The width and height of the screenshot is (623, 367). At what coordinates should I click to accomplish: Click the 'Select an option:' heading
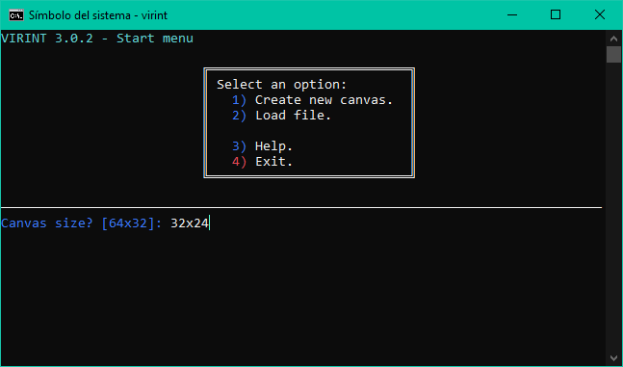pyautogui.click(x=282, y=85)
